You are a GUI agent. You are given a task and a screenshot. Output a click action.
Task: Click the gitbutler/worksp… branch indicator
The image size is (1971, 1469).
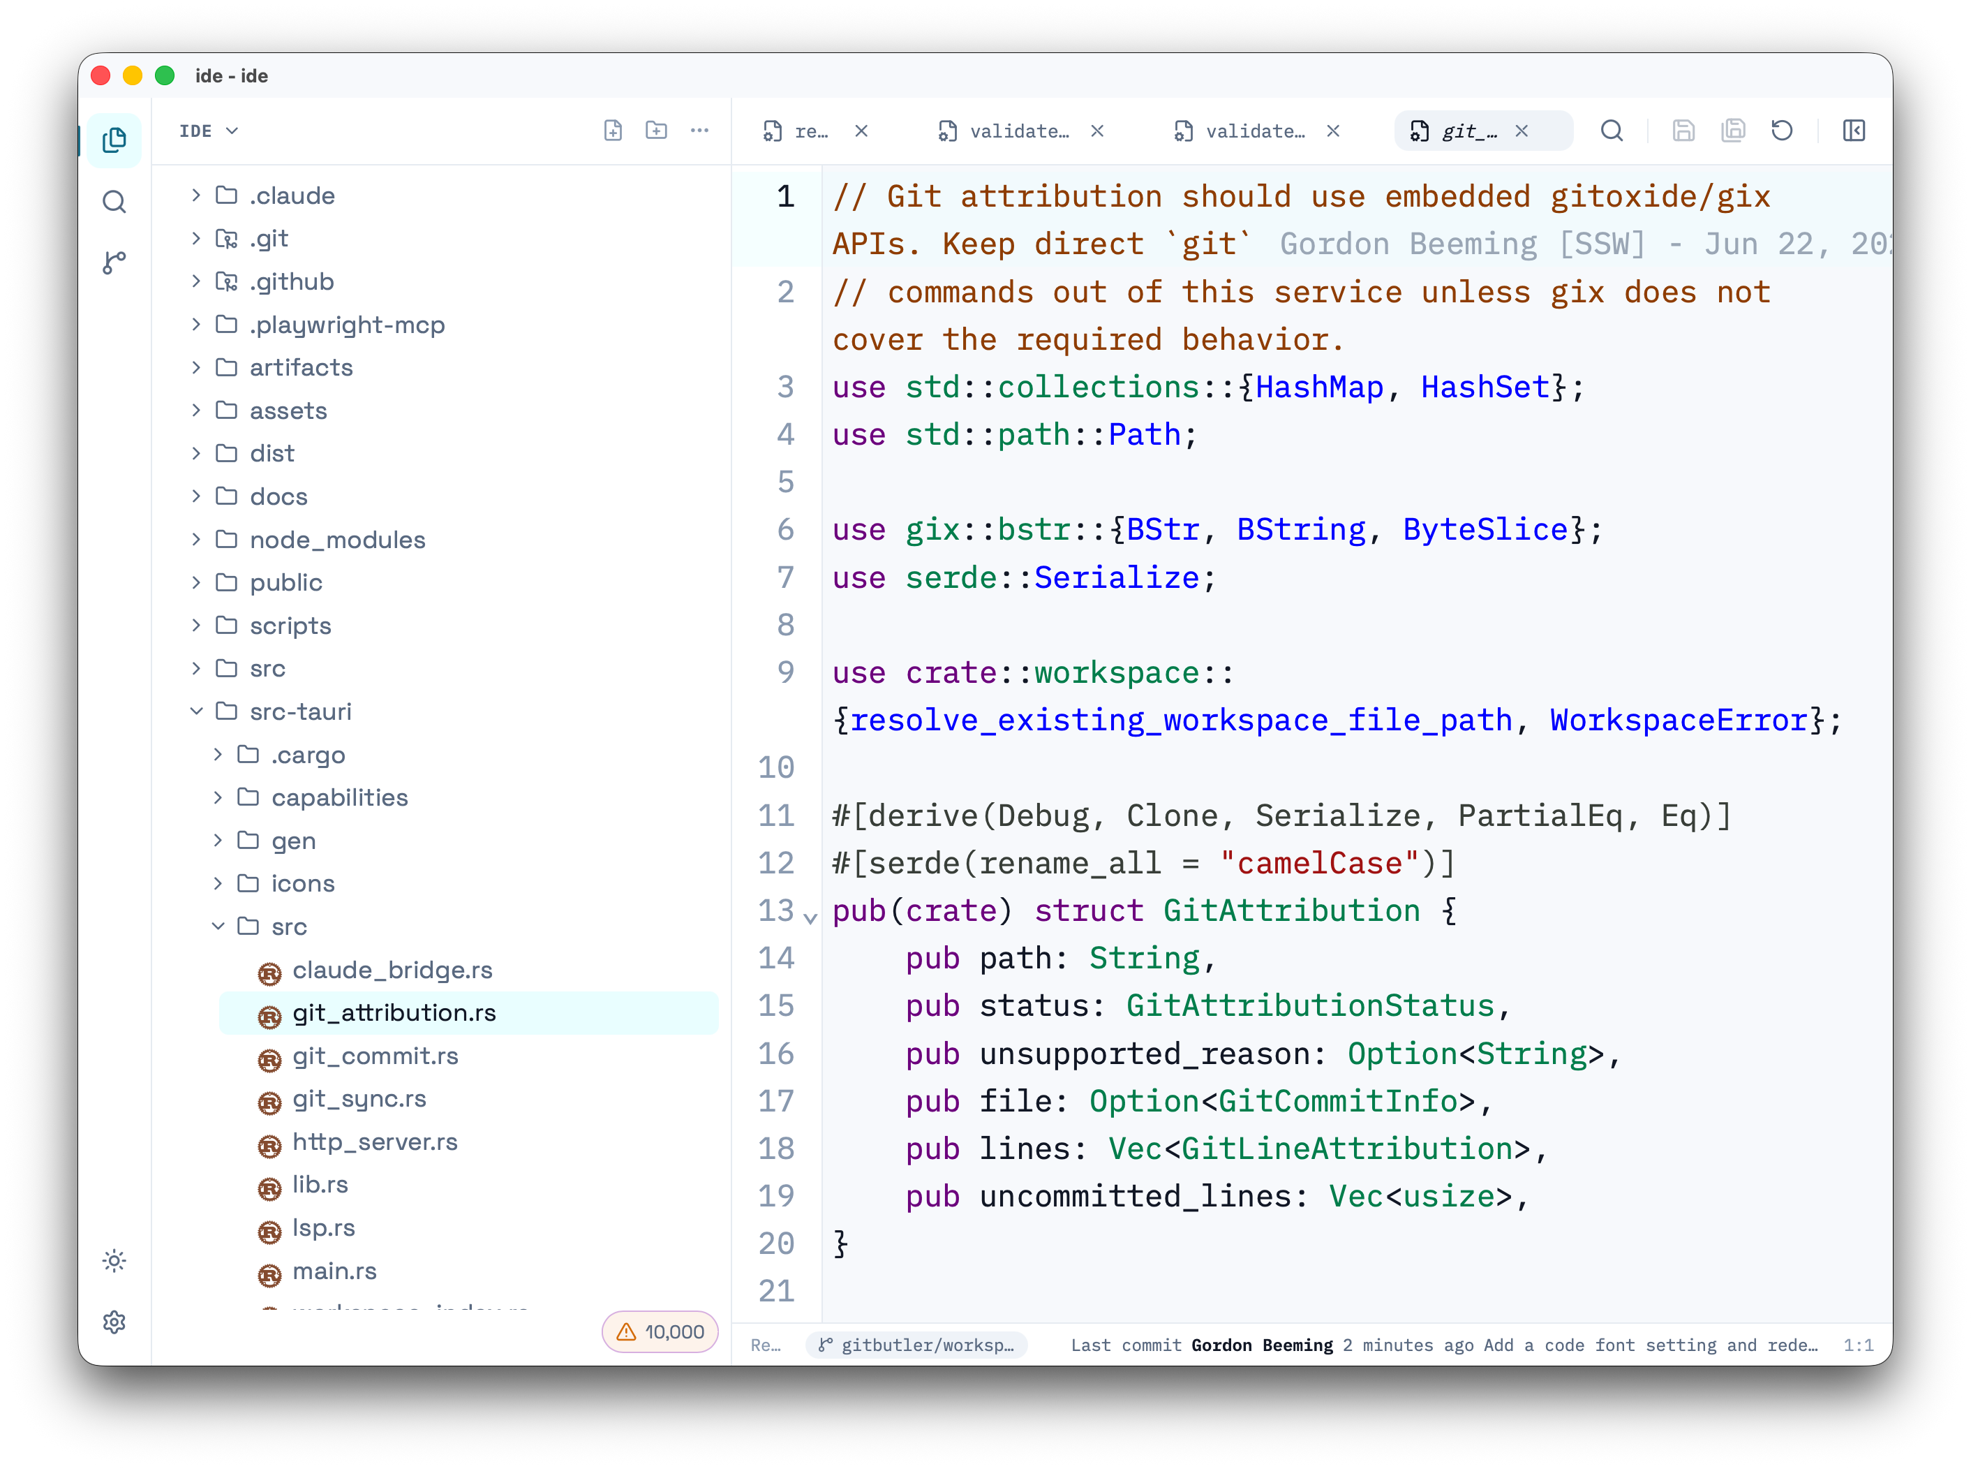[x=916, y=1345]
